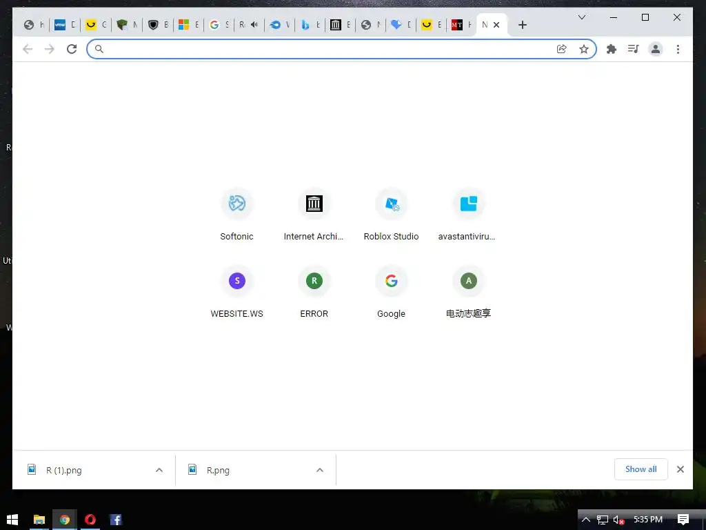Bookmark this tab with the star
The width and height of the screenshot is (706, 530).
pos(584,49)
